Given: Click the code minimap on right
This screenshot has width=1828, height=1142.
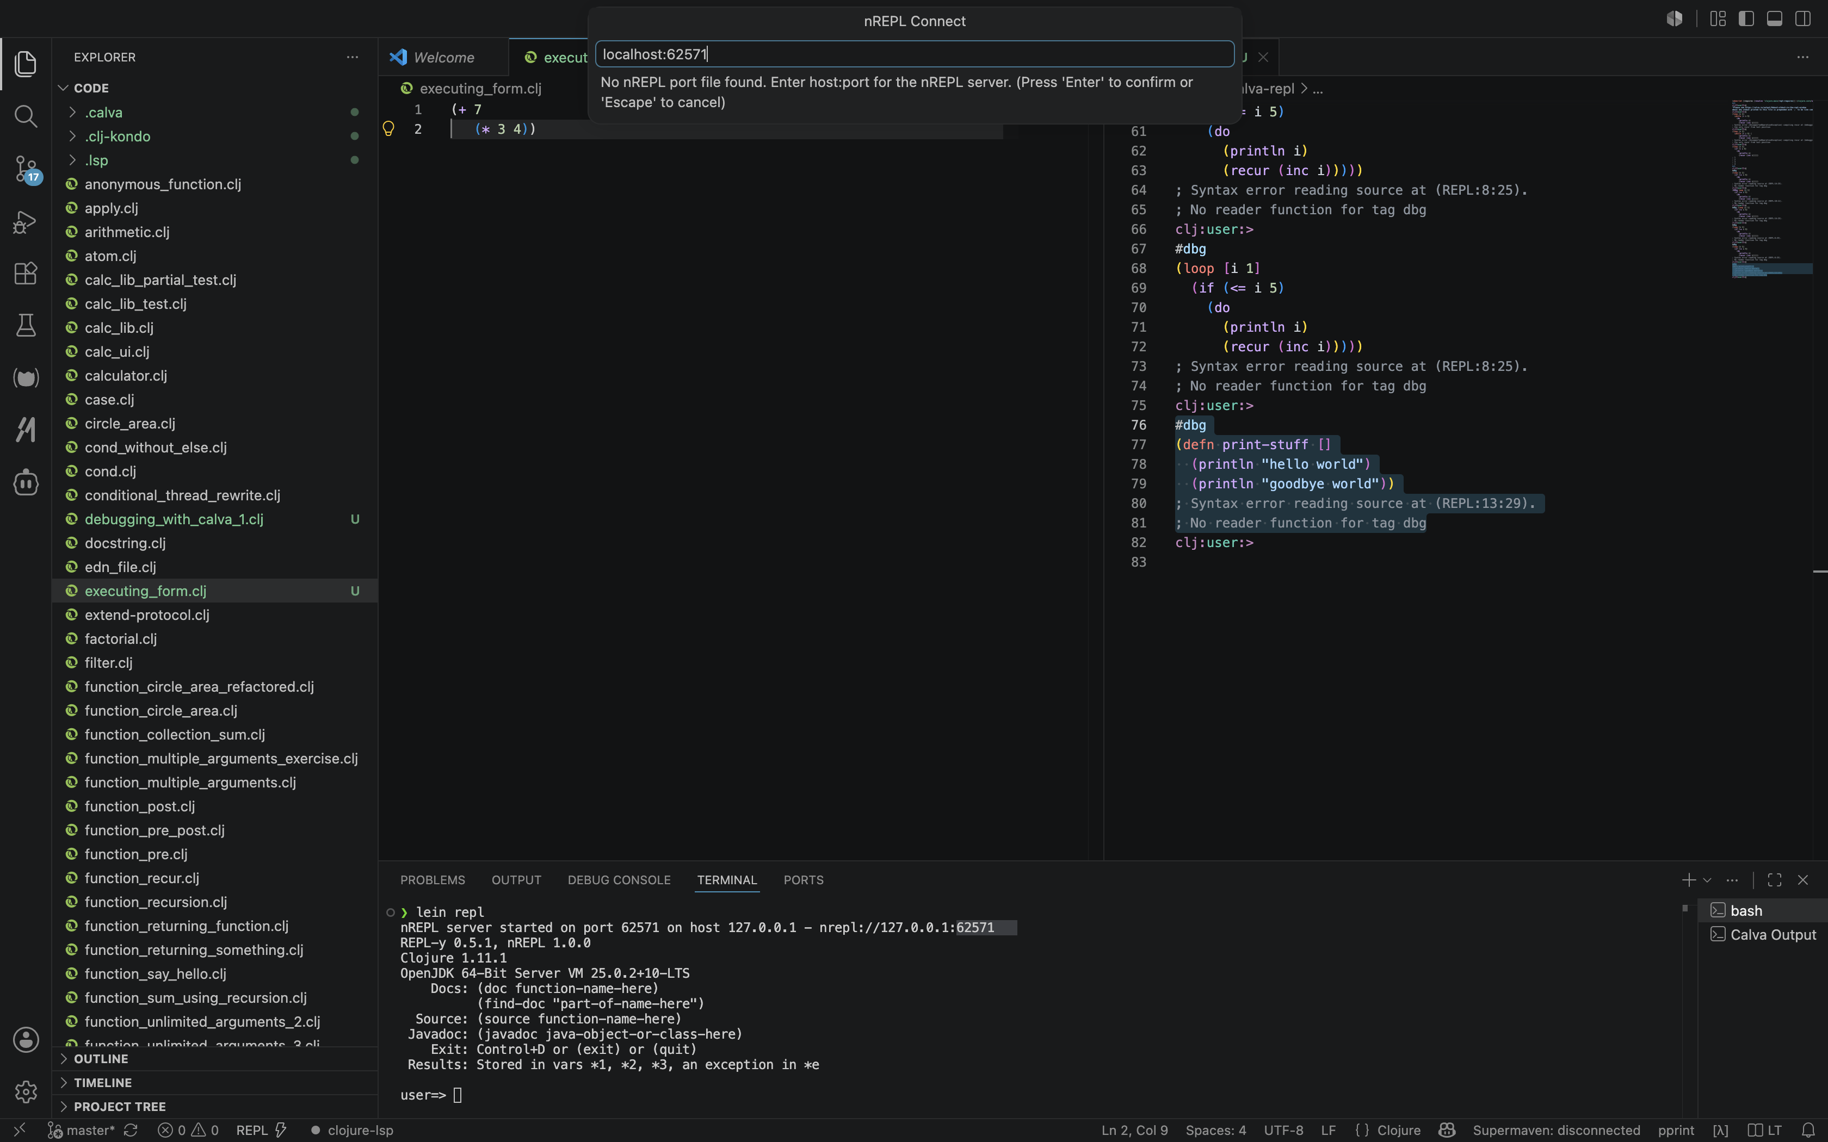Looking at the screenshot, I should (x=1772, y=189).
